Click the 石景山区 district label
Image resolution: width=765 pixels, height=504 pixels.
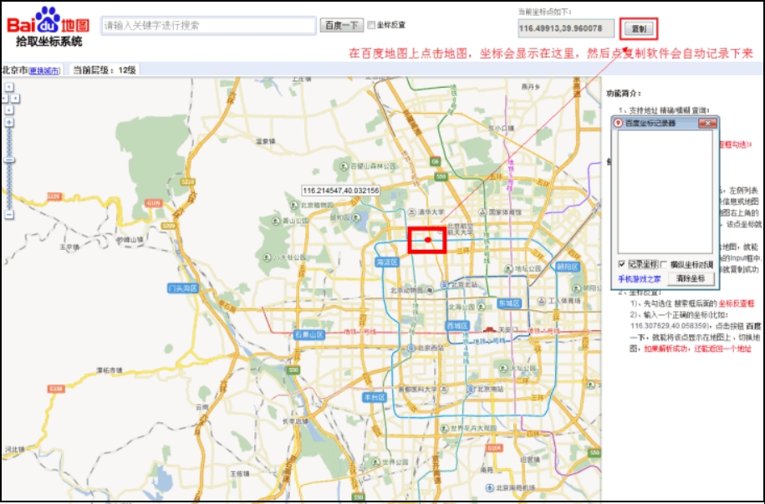click(309, 334)
